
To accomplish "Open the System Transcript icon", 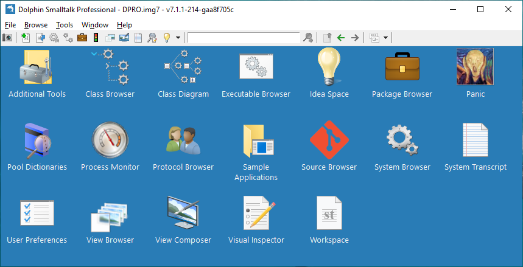I will [476, 140].
